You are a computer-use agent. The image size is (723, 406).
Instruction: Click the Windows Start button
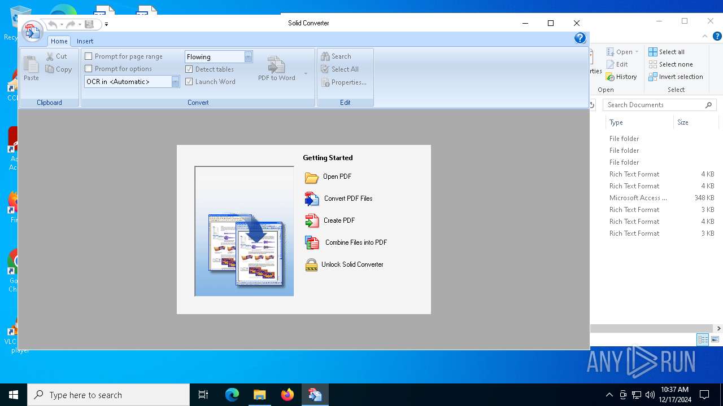14,395
